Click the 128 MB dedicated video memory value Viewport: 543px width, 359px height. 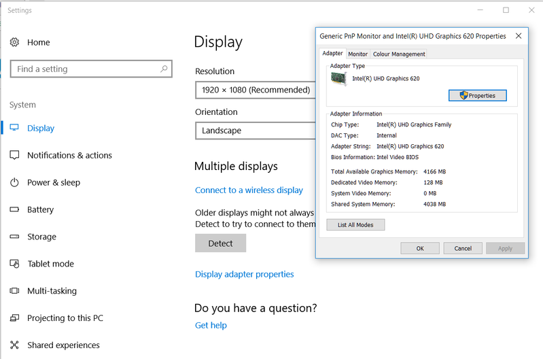[433, 182]
